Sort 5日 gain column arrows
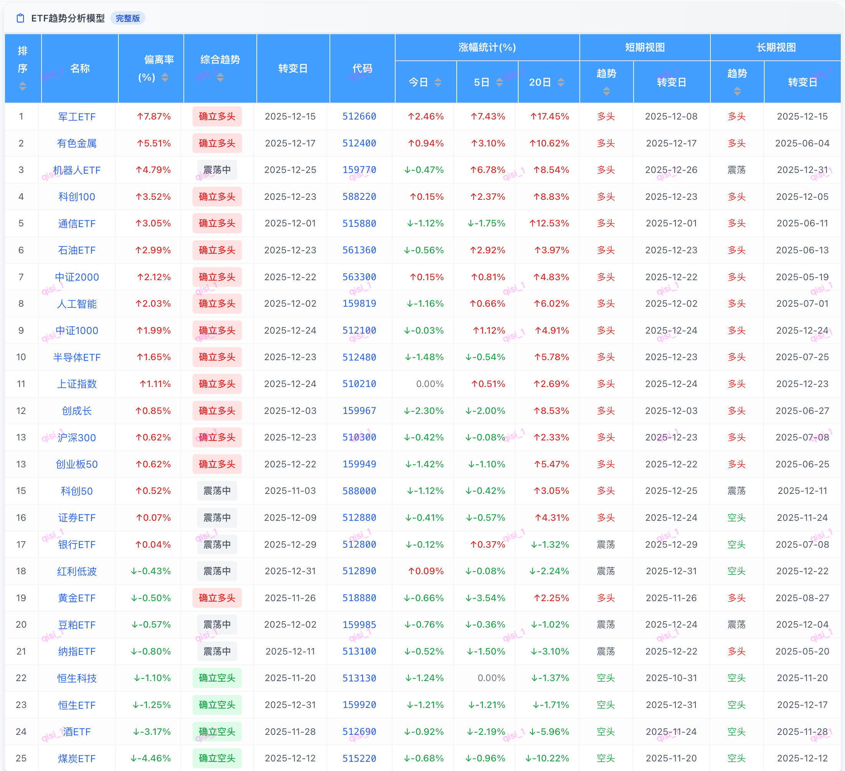Image resolution: width=845 pixels, height=771 pixels. point(499,82)
